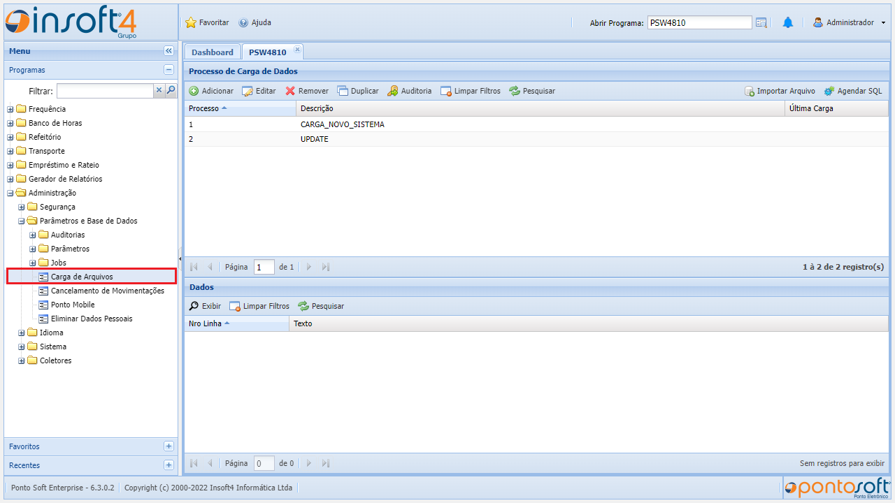The width and height of the screenshot is (895, 503).
Task: Switch to the Dashboard tab
Action: click(x=212, y=52)
